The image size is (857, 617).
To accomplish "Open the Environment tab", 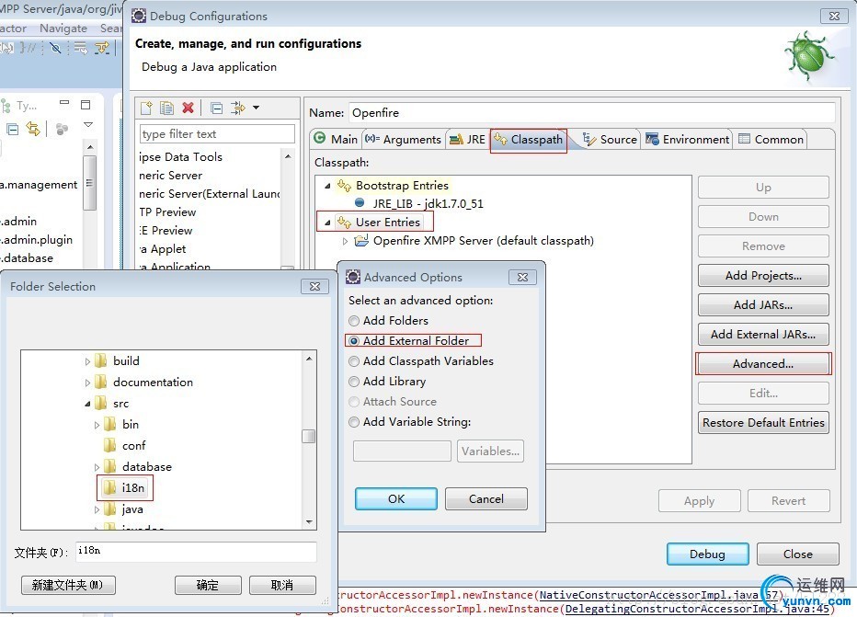I will tap(688, 140).
